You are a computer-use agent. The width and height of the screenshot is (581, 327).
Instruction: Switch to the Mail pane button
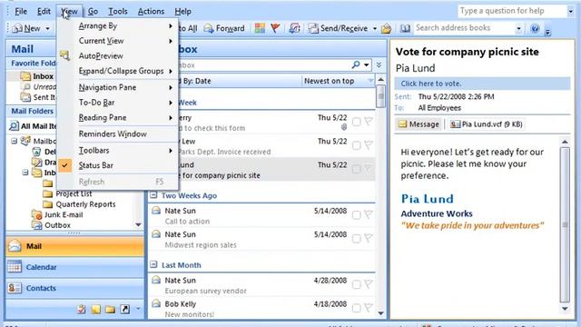(x=74, y=246)
